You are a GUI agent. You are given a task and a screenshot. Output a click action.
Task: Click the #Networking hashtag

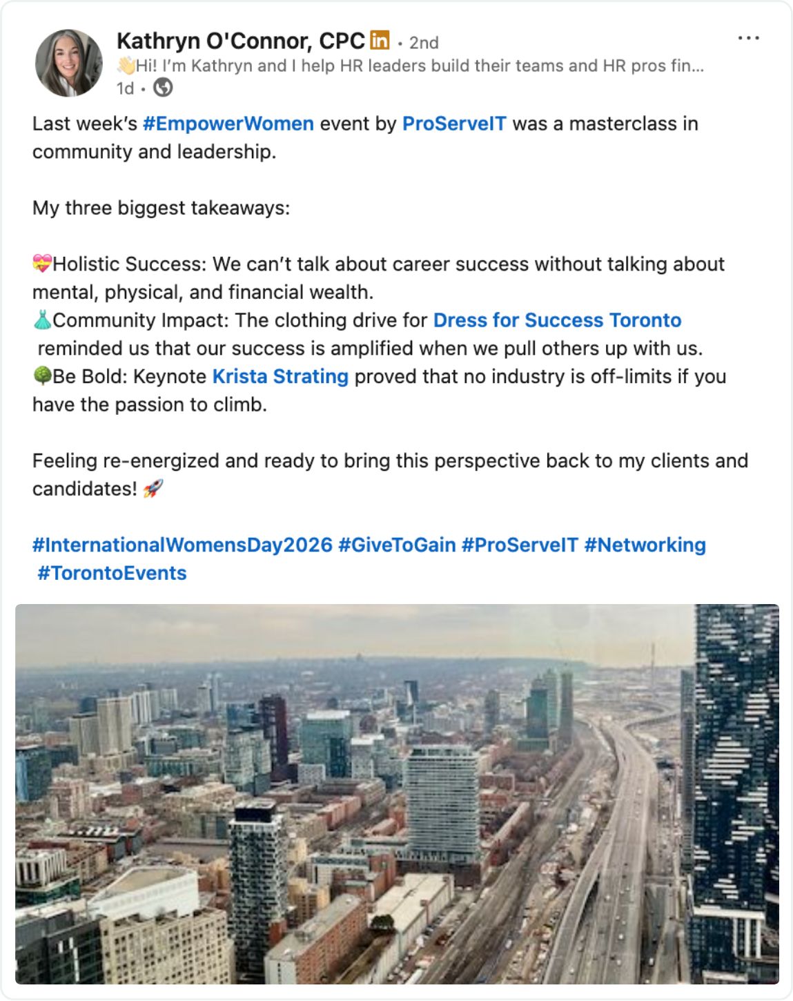pyautogui.click(x=645, y=545)
